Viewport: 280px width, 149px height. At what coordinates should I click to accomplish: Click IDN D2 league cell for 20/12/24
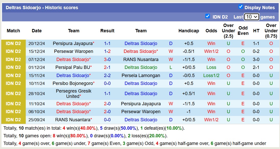tap(14, 43)
